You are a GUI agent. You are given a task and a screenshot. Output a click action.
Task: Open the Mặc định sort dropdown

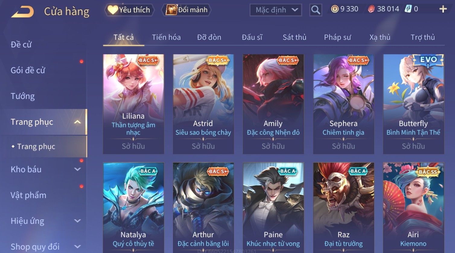pos(276,10)
